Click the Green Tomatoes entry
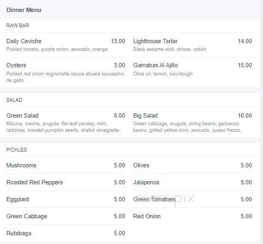263x244 pixels. 154,199
